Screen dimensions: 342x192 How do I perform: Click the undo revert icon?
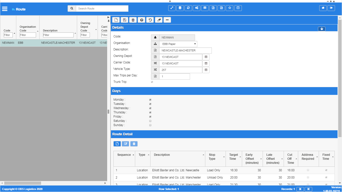coord(150,20)
